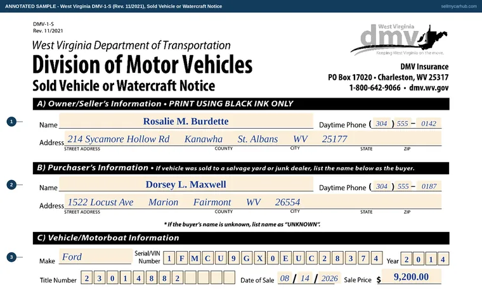Viewport: 482px width, 289px height.
Task: Click the 'Title Number' label
Action: 58,280
